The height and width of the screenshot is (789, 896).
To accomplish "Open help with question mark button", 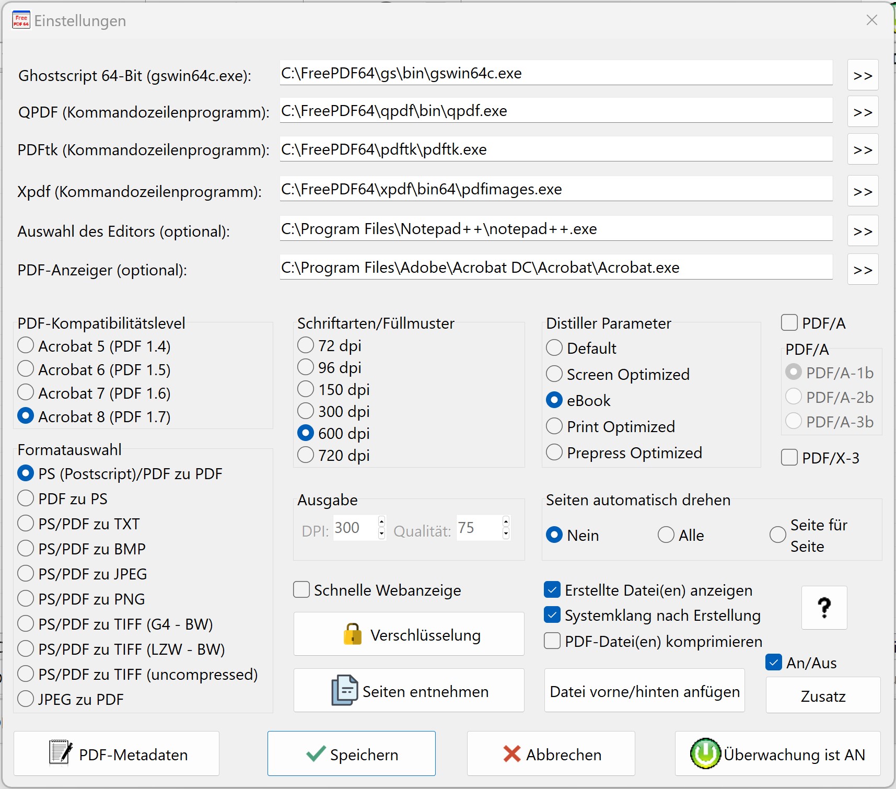I will (x=824, y=608).
